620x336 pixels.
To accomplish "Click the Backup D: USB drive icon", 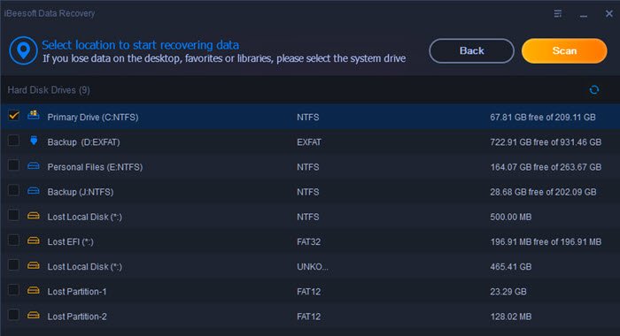I will pos(34,141).
